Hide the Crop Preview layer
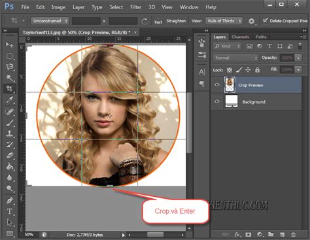This screenshot has height=240, width=310. coord(217,84)
